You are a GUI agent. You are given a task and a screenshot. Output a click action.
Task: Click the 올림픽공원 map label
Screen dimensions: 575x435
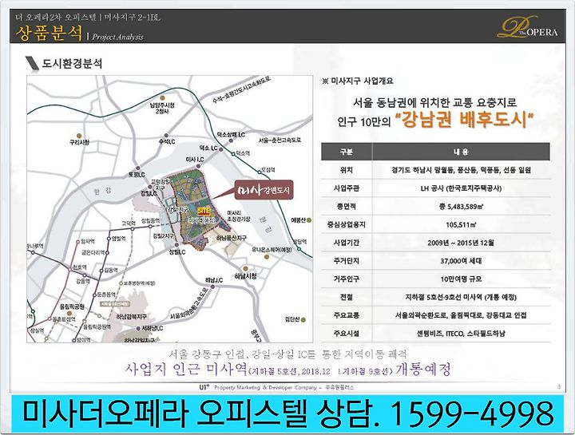72,306
